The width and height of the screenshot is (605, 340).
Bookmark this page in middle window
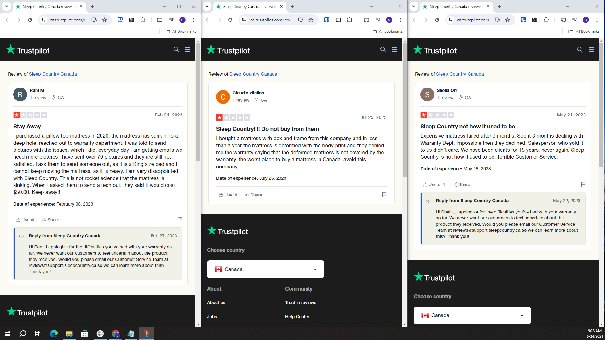pos(311,20)
